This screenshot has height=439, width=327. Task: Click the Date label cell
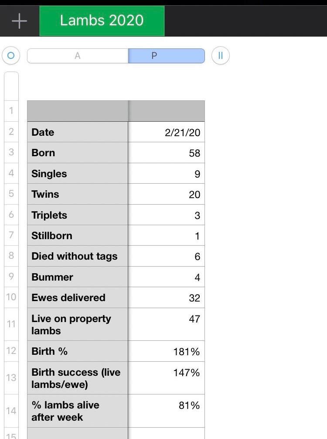coord(78,132)
